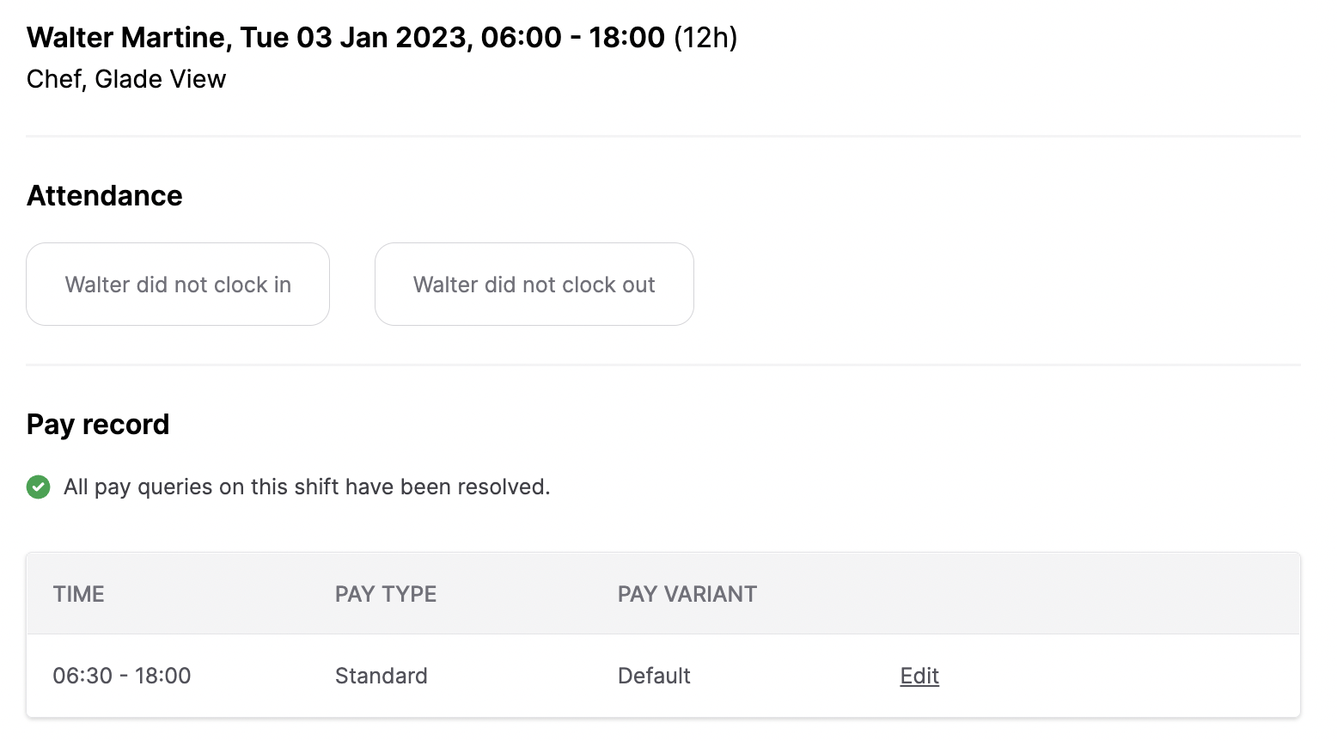Select the PAY VARIANT column header
The width and height of the screenshot is (1337, 741).
click(x=687, y=593)
